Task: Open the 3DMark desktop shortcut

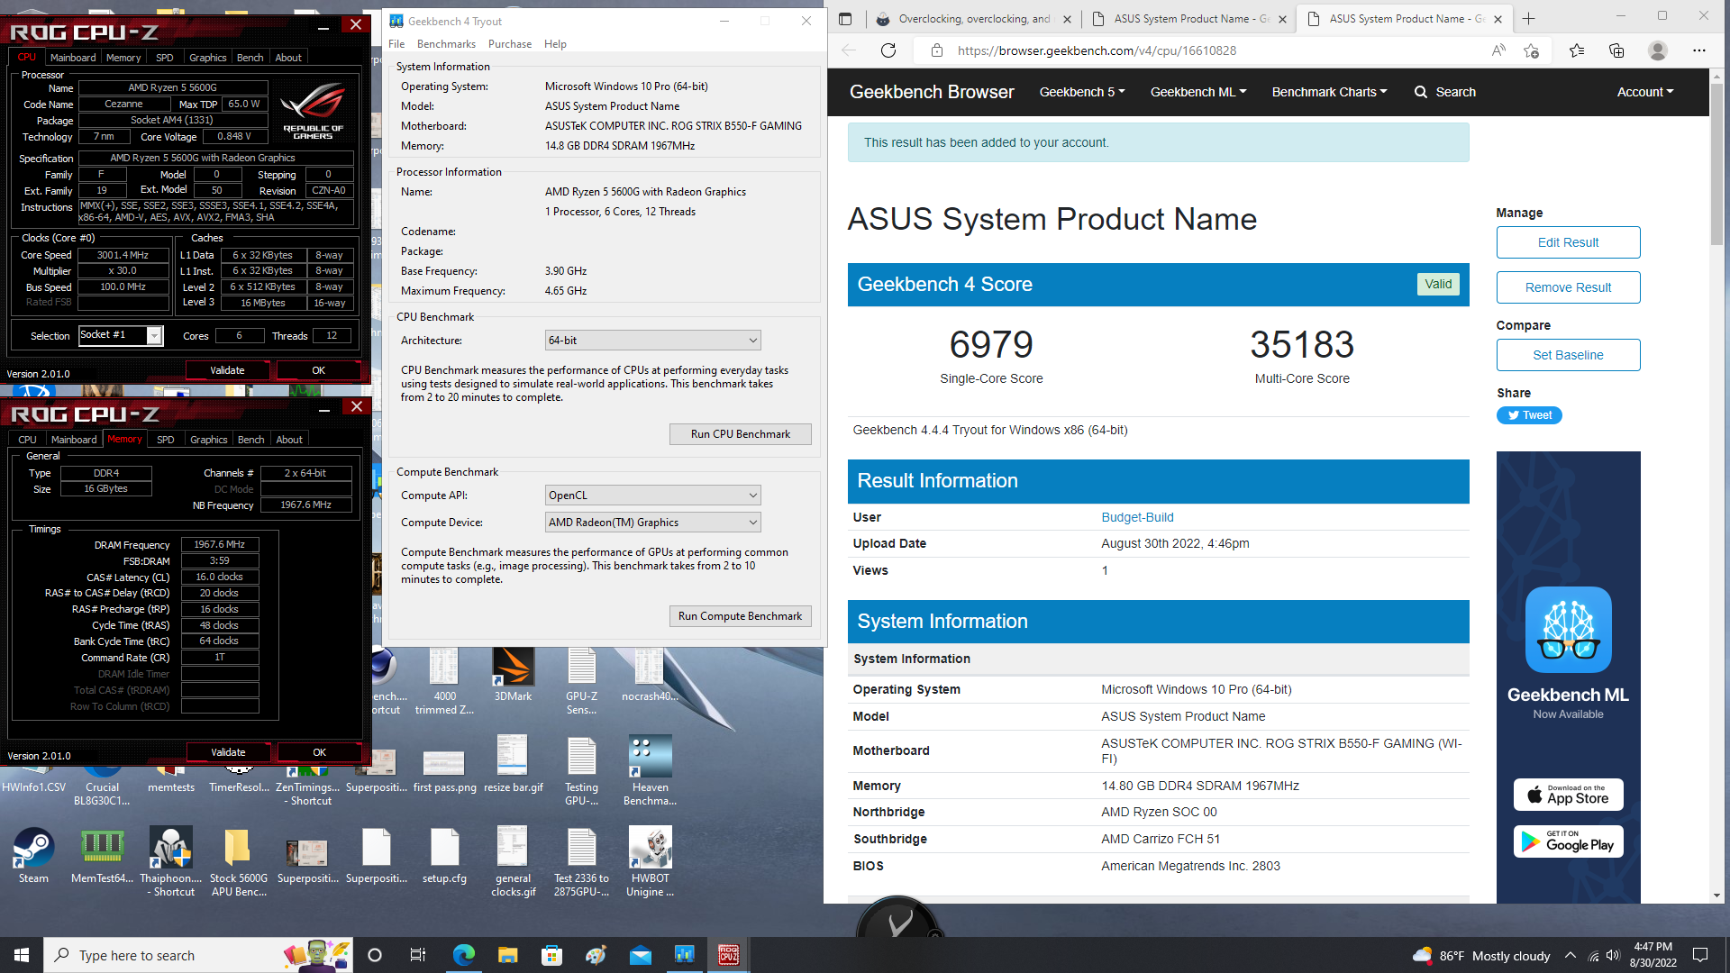Action: pos(513,676)
